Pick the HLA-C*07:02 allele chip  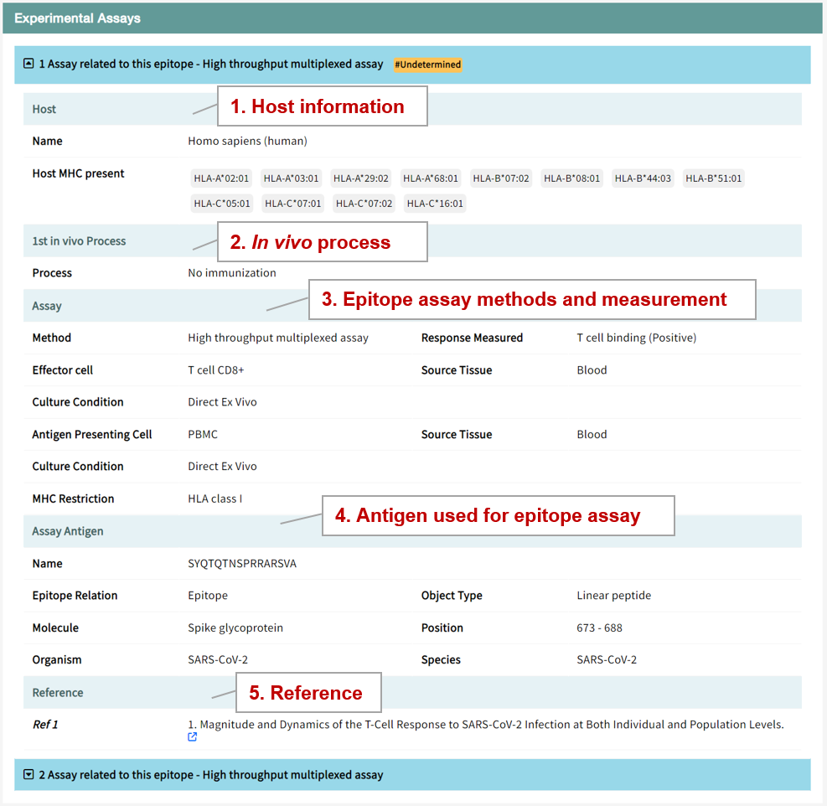click(x=364, y=204)
